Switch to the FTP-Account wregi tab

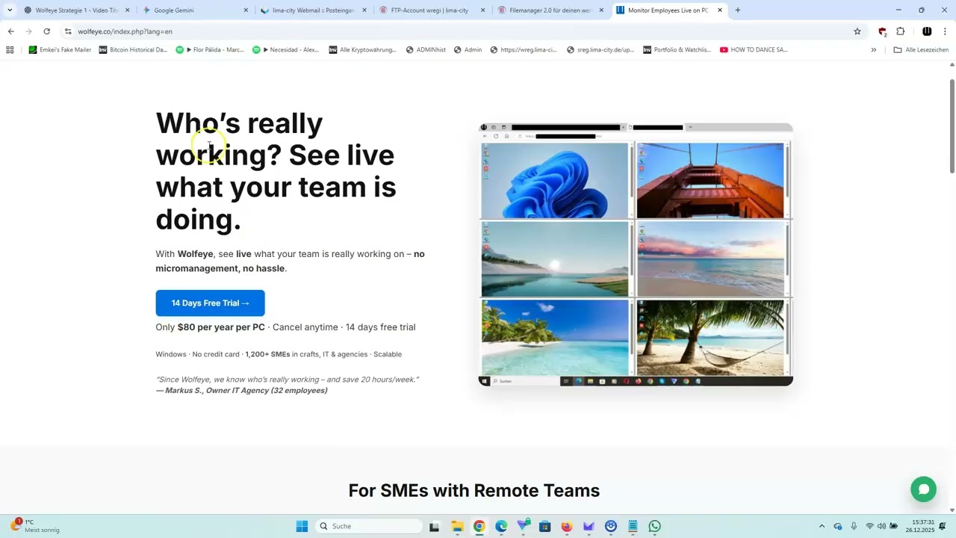coord(432,10)
